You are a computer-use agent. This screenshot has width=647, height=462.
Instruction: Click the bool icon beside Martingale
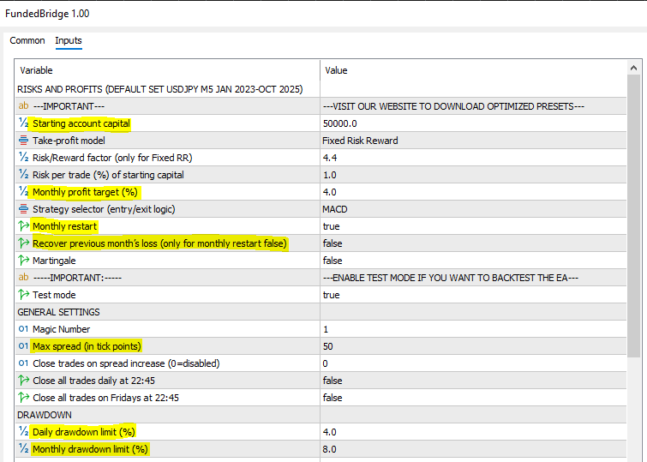click(23, 260)
